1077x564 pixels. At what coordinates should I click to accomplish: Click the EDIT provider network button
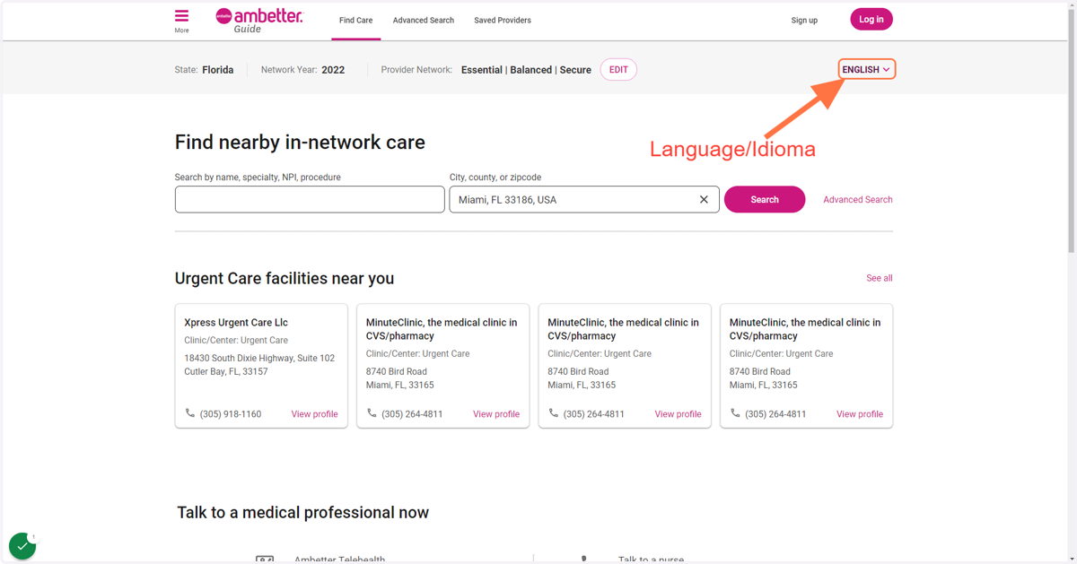pos(618,69)
